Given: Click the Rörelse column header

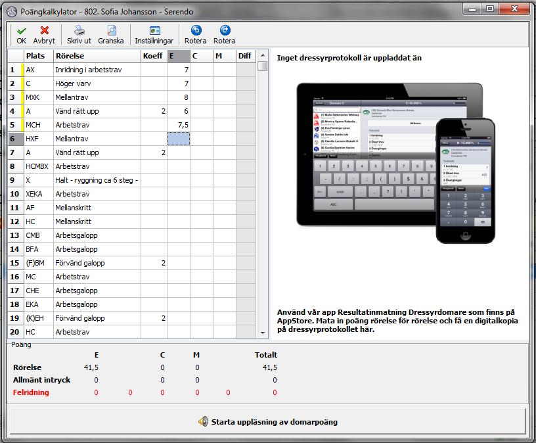Looking at the screenshot, I should pos(97,56).
